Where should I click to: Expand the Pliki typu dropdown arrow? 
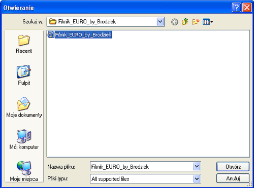pos(197,179)
